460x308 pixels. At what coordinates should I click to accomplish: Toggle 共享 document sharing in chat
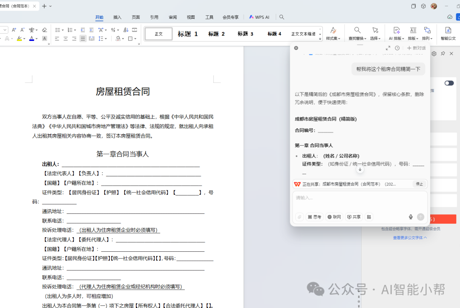click(354, 217)
